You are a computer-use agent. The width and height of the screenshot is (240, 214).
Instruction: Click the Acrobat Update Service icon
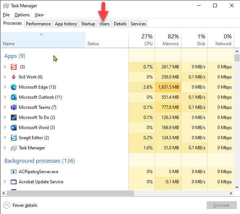[x=14, y=182]
